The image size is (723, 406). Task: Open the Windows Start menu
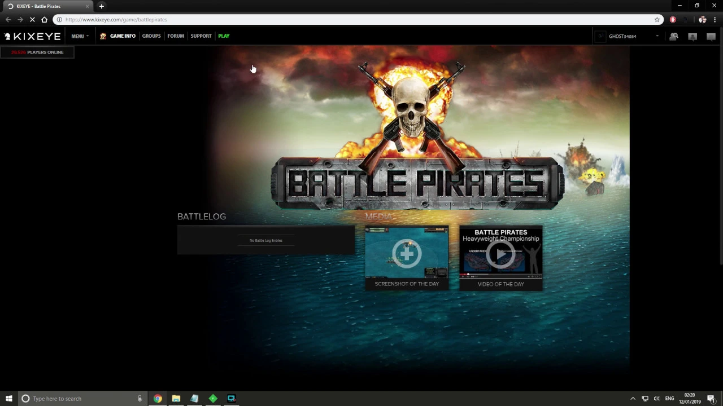click(x=8, y=399)
